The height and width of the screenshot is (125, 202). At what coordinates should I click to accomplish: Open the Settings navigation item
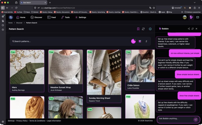click(81, 17)
